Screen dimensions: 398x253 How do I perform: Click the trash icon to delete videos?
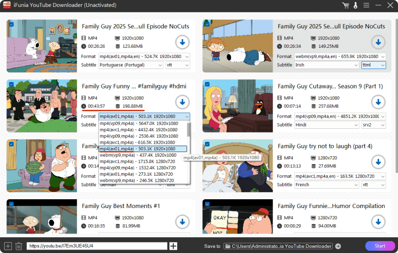[19, 246]
